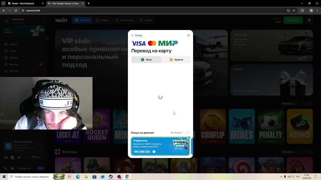Click the FREE SPINS badge image
This screenshot has width=321, height=180.
click(x=180, y=144)
